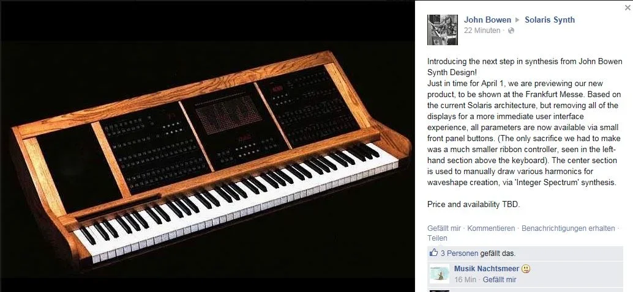Click Musik Nachtsmeer avatar thumbnail

(439, 274)
